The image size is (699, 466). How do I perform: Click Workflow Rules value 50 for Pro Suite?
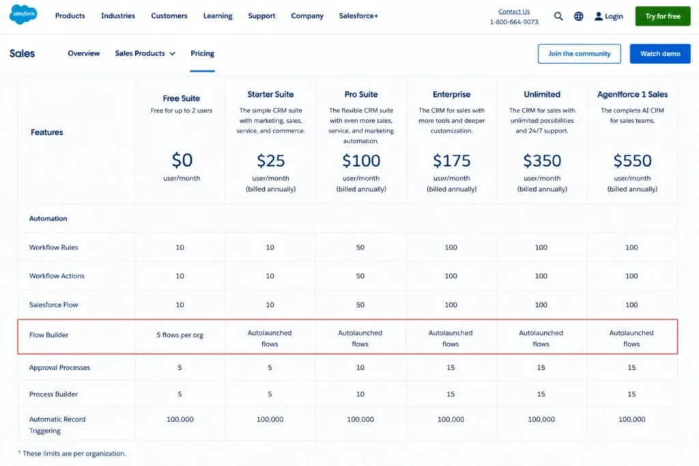click(x=360, y=247)
